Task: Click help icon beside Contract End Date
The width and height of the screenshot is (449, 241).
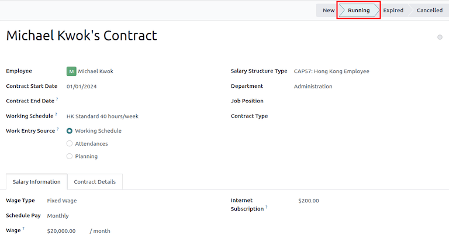Action: (57, 99)
